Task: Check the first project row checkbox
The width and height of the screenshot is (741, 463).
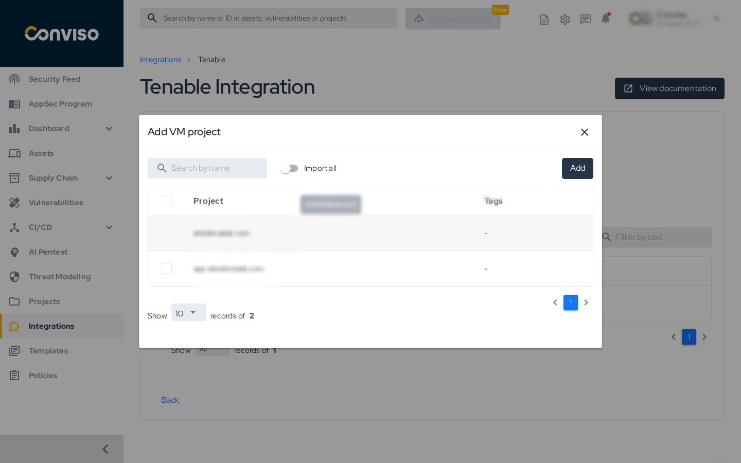Action: 167,233
